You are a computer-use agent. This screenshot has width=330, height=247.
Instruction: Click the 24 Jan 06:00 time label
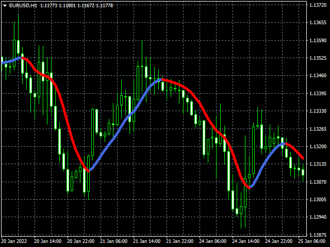coord(213,241)
